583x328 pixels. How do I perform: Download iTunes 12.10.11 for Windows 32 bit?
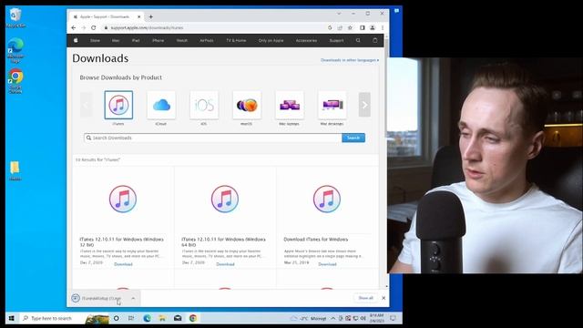pyautogui.click(x=123, y=264)
